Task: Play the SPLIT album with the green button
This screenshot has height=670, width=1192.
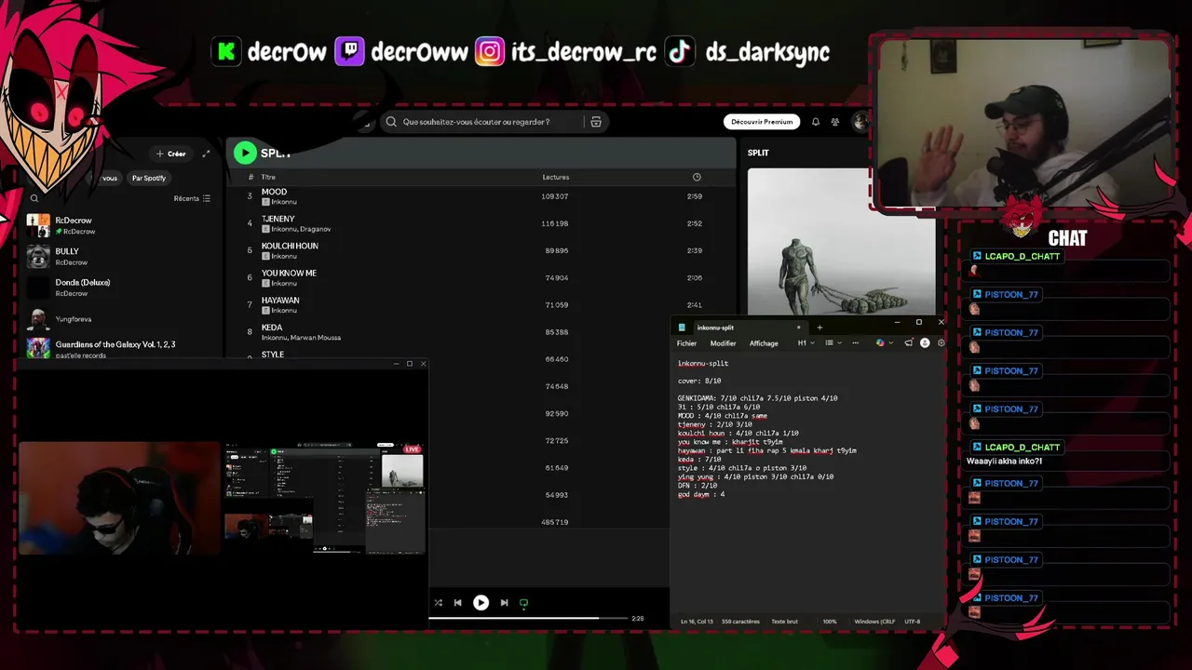Action: click(x=245, y=153)
